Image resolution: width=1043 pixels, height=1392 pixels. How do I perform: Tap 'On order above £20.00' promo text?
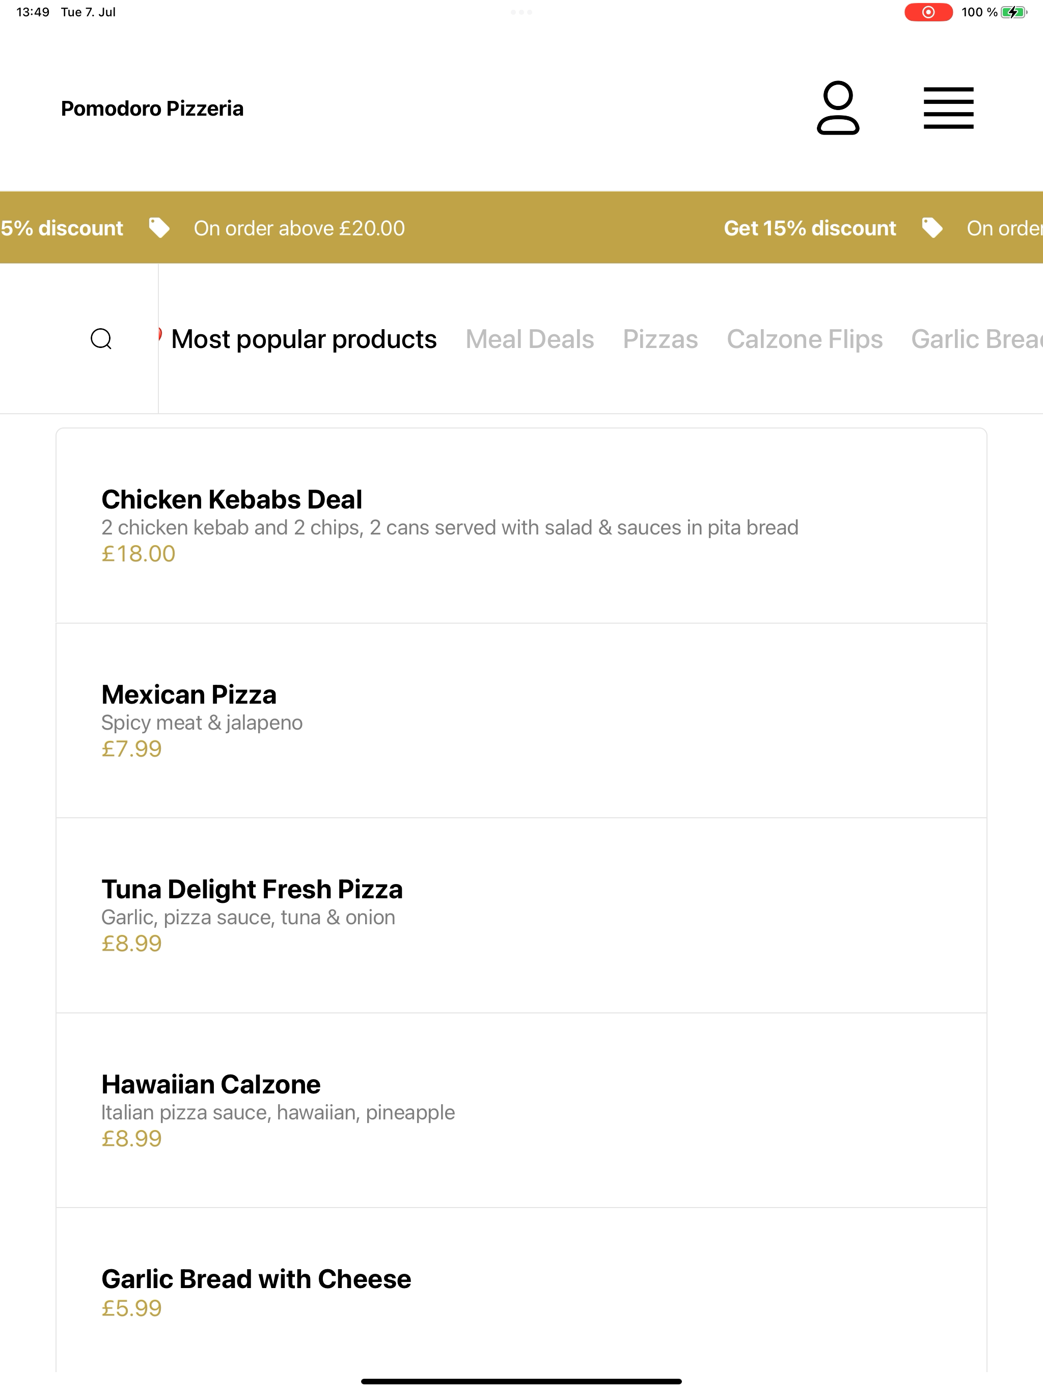coord(299,228)
